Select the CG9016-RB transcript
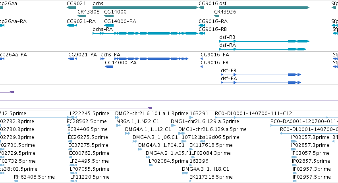 click(212, 29)
